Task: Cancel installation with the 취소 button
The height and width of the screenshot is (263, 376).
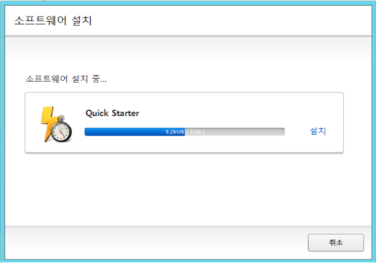Action: 336,242
